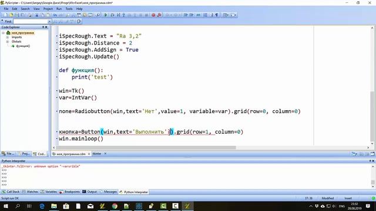Screen dimensions: 376x211
Task: Close the Find toolbar with small x
Action: click(2, 21)
